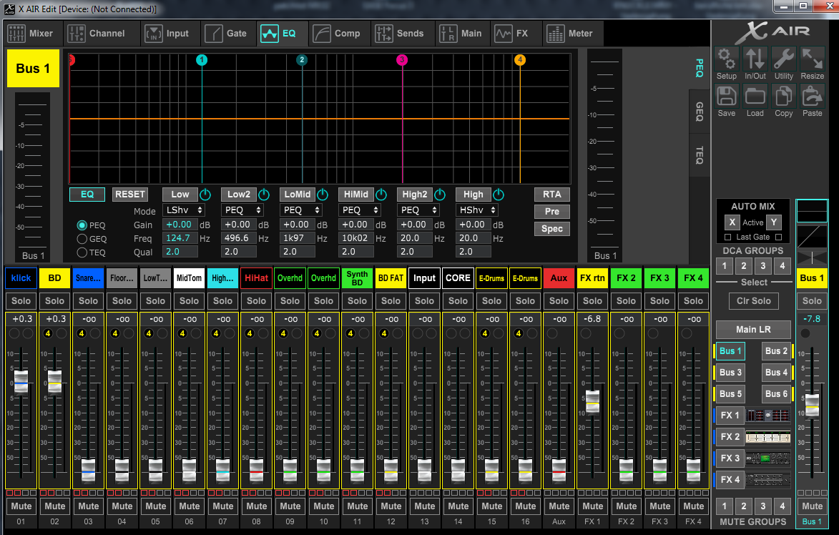The image size is (839, 535).
Task: Toggle the Low band power icon
Action: tap(205, 195)
